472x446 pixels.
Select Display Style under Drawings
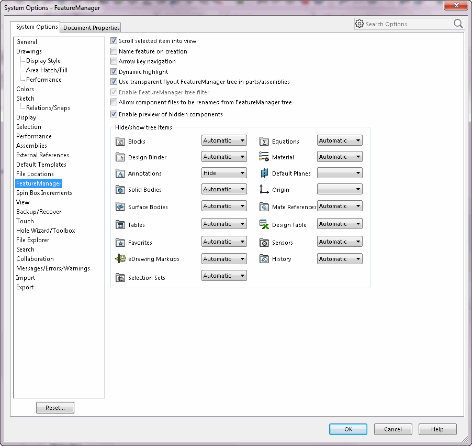coord(43,61)
